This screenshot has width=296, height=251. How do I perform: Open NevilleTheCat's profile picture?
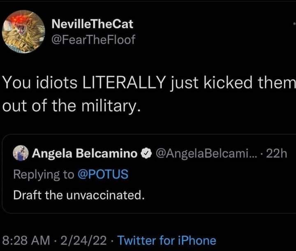point(23,31)
